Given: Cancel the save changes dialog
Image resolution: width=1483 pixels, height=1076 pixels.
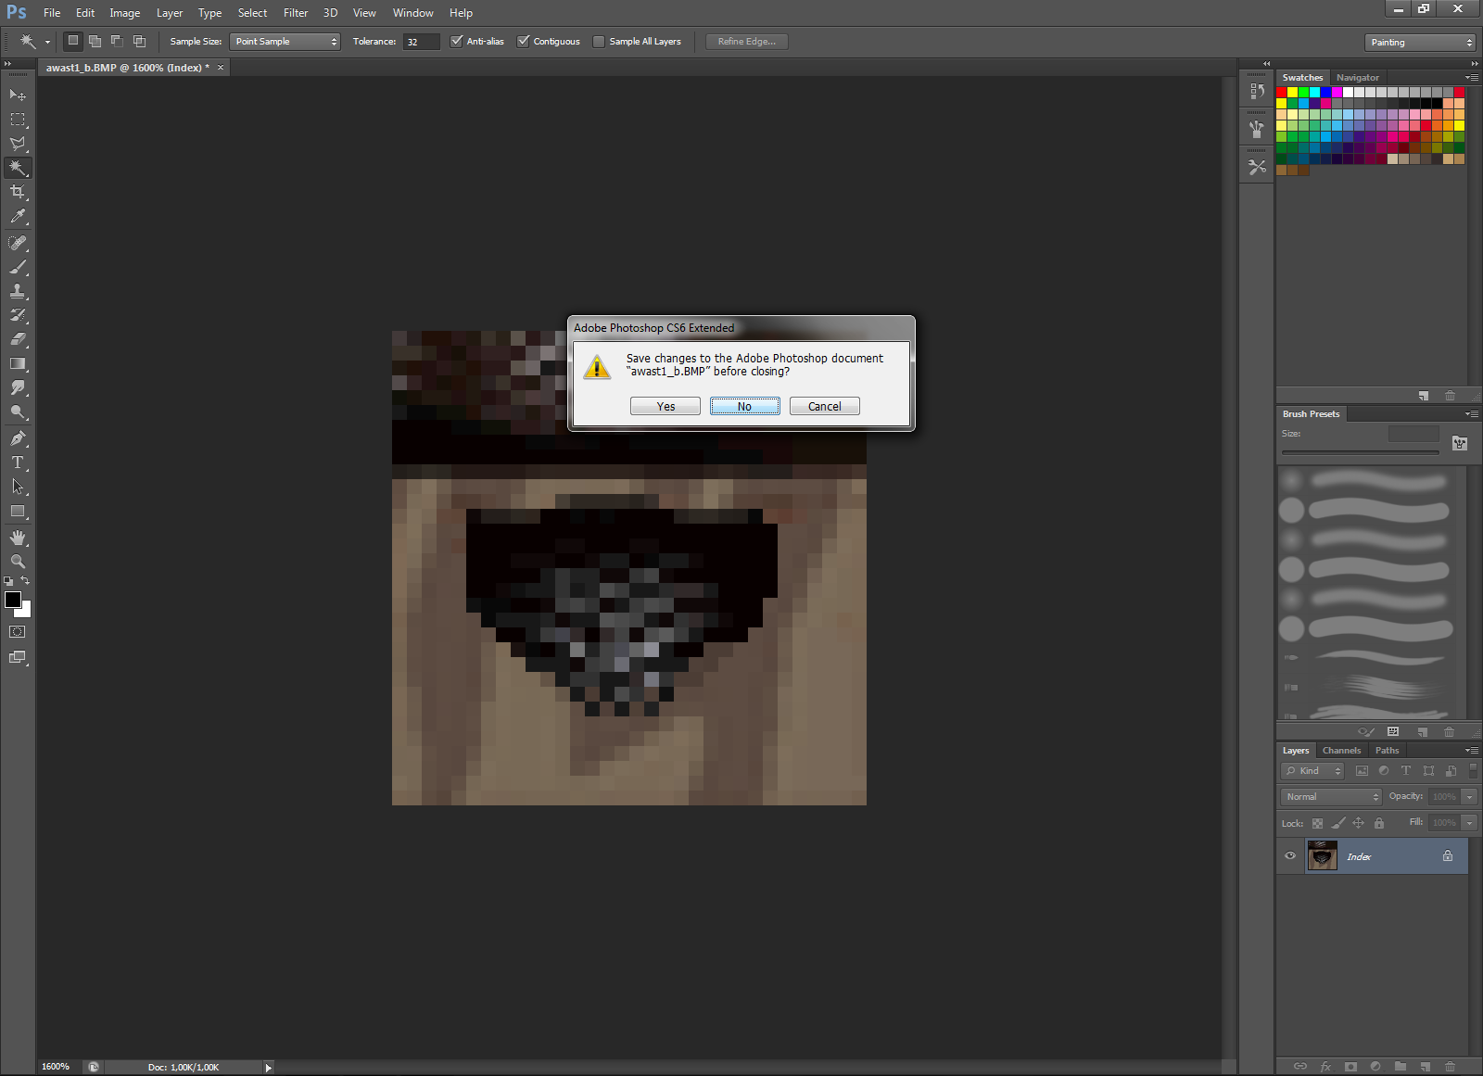Looking at the screenshot, I should [x=825, y=407].
